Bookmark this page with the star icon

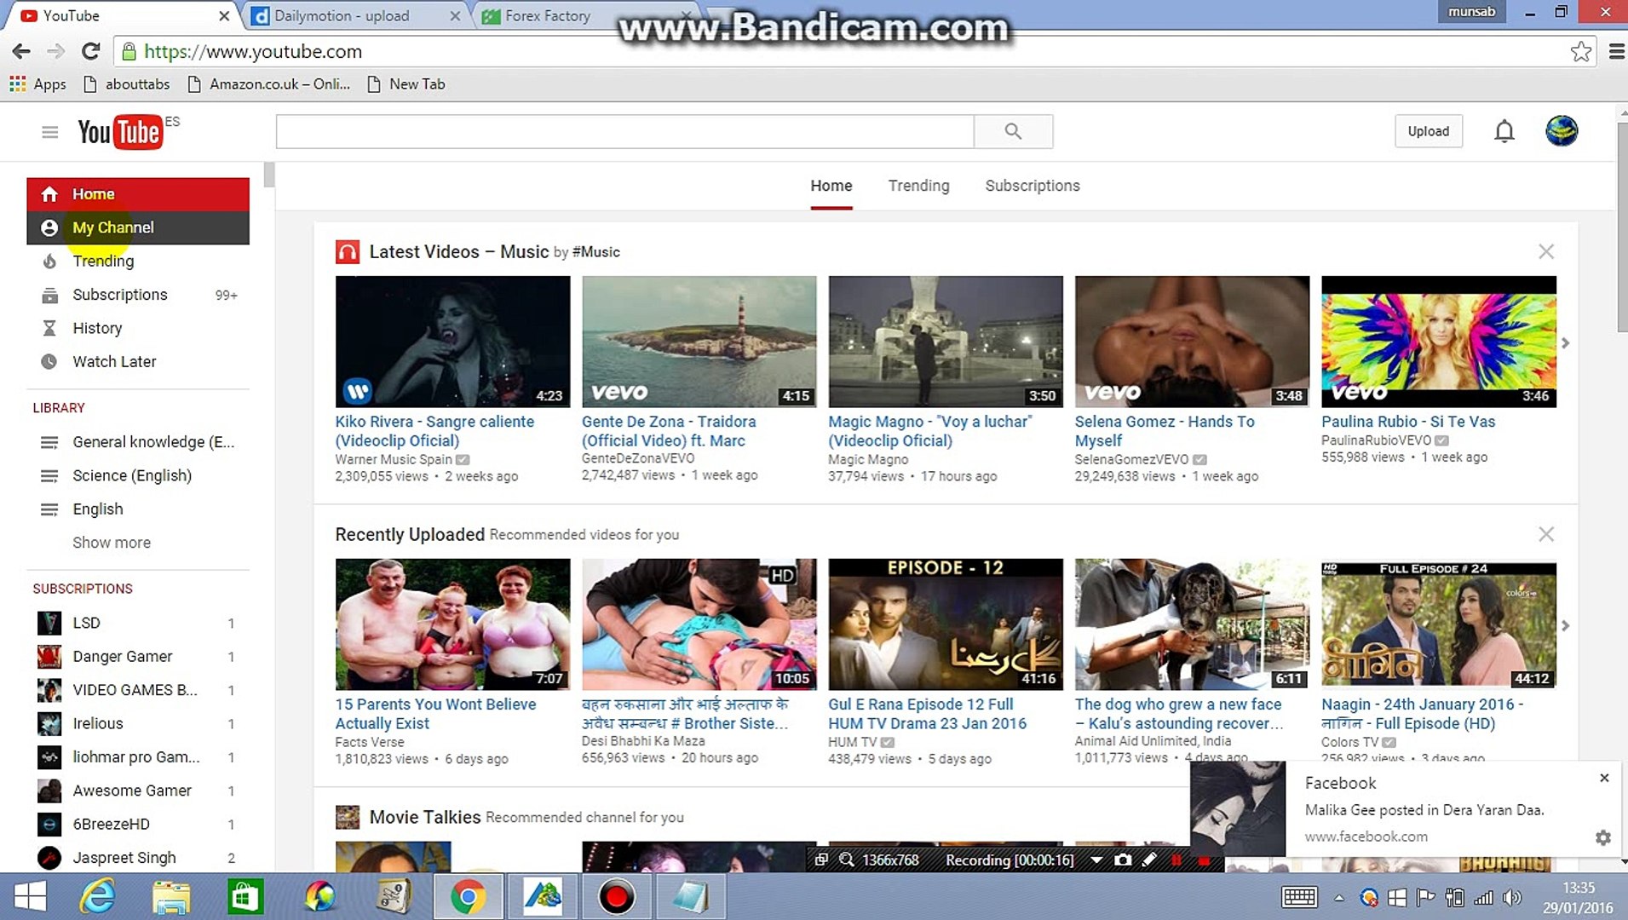click(x=1580, y=51)
